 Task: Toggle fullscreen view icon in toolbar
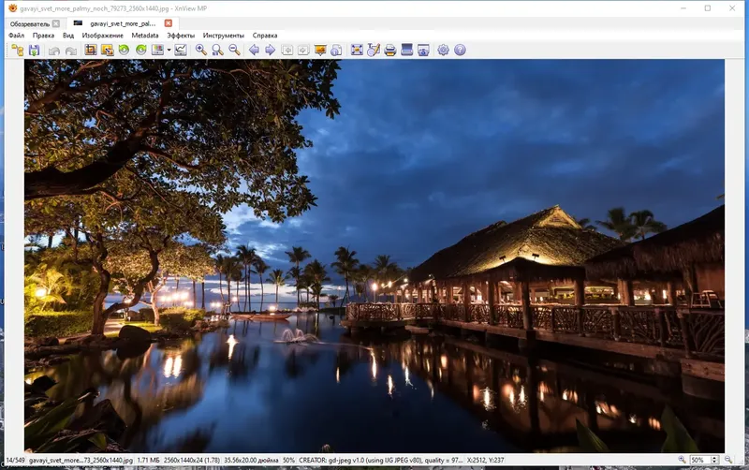point(357,50)
